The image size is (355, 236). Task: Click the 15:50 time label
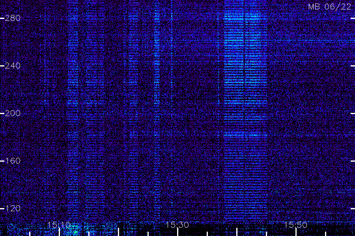(296, 225)
